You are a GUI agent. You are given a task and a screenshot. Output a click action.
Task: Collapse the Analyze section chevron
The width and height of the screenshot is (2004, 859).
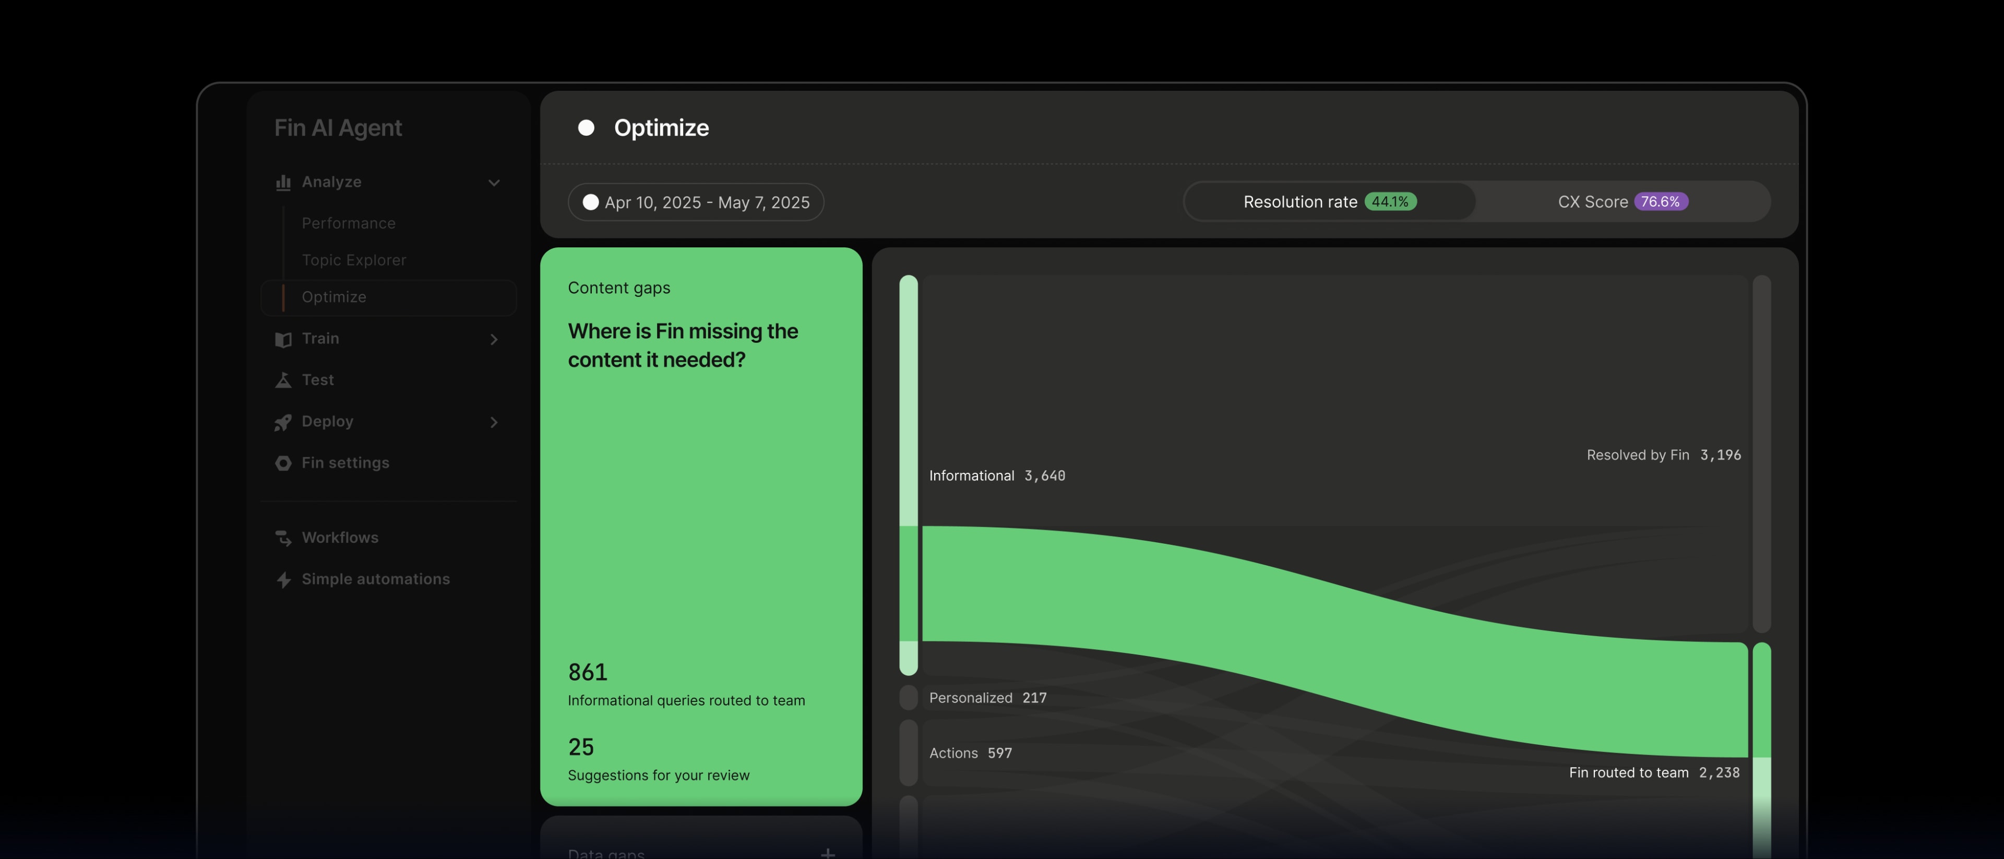[x=494, y=183]
